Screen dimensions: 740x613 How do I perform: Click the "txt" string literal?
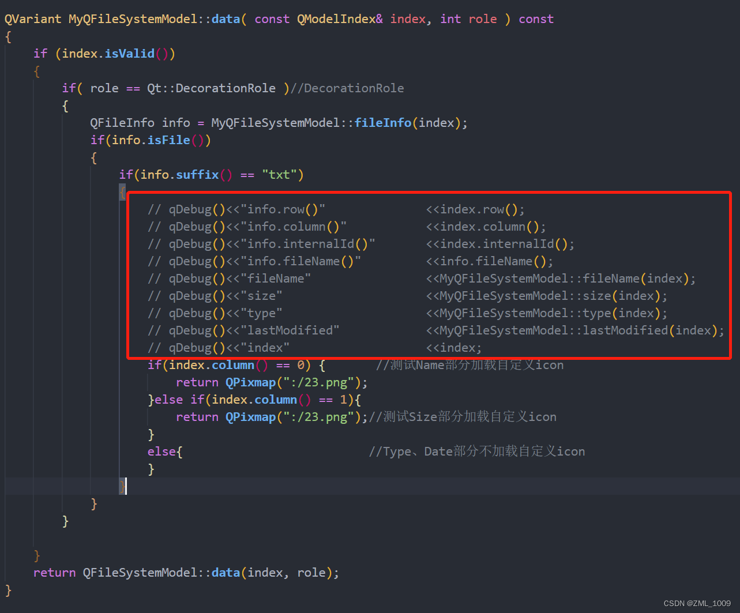pos(281,174)
